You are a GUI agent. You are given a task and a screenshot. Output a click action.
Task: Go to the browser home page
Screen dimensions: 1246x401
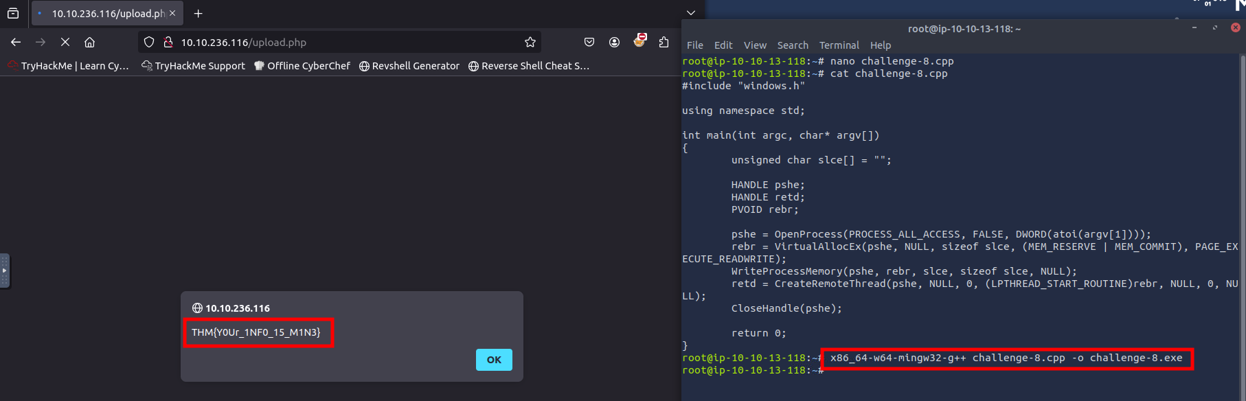pos(89,42)
